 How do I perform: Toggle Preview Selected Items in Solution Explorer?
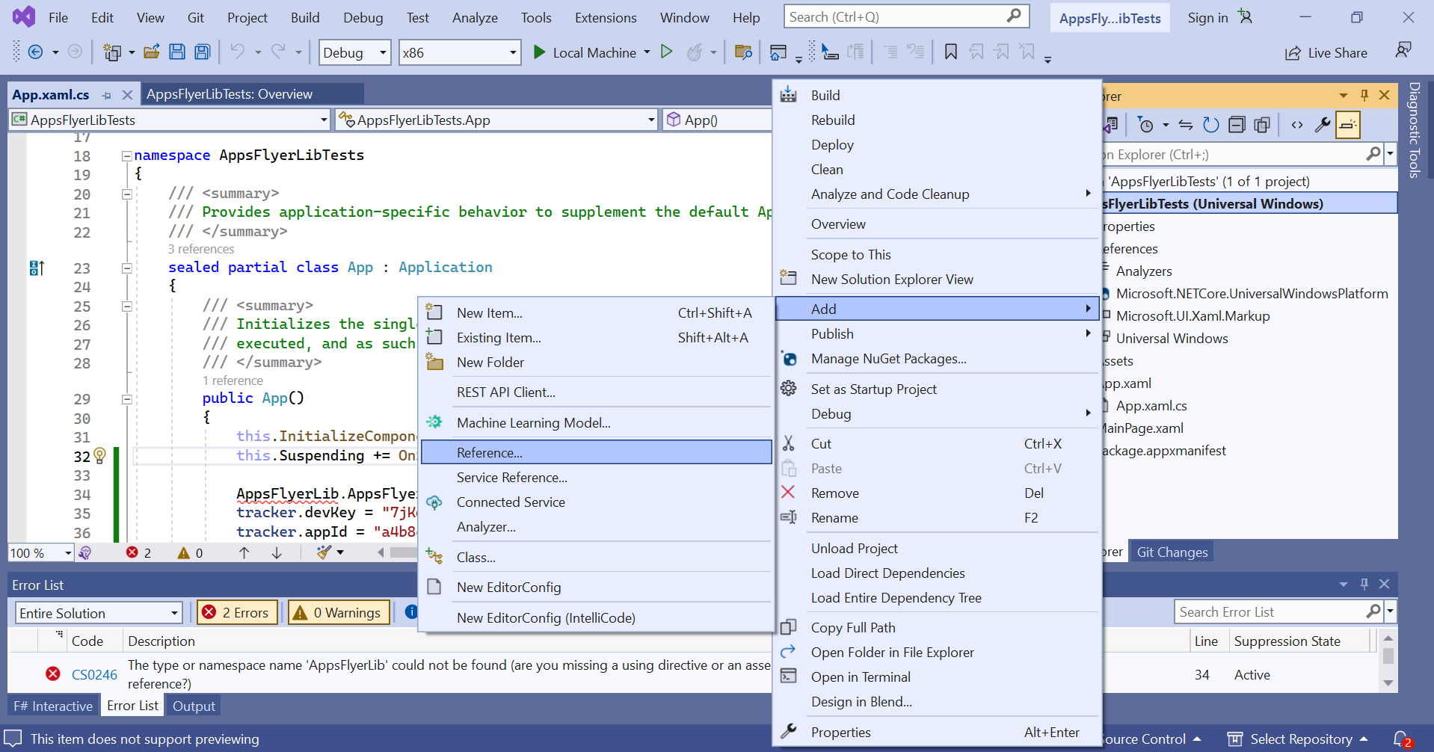tap(1348, 125)
